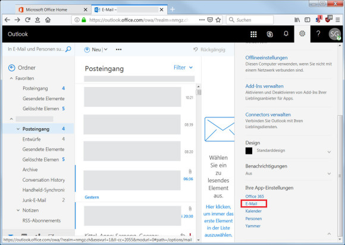
Task: Open the browser library icon
Action: (x=297, y=20)
